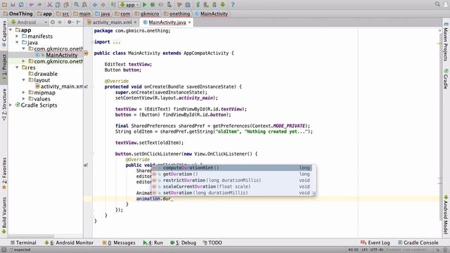Click the Debug app bug icon
Viewport: 450px width, 253px height.
(153, 5)
